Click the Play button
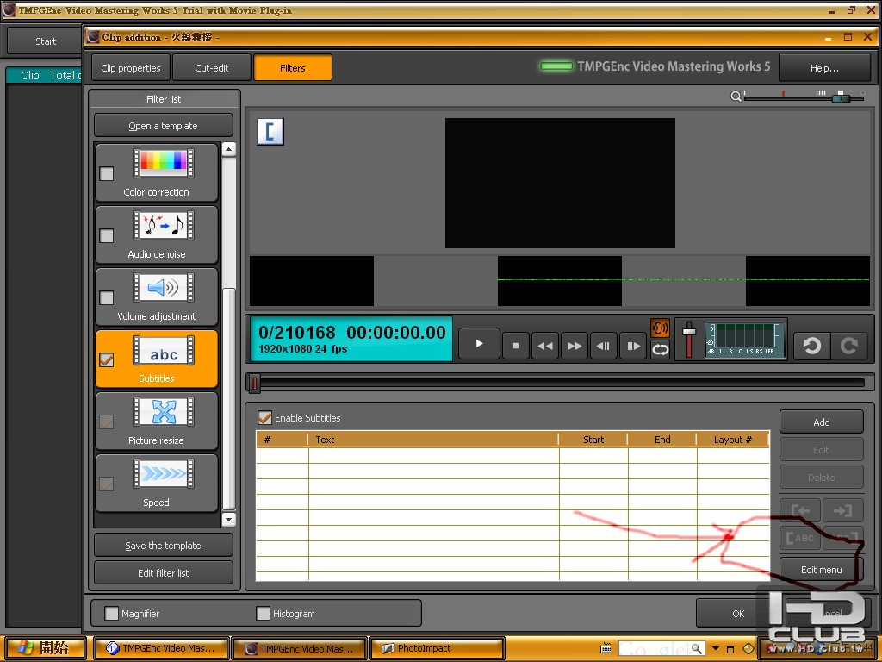 tap(480, 345)
